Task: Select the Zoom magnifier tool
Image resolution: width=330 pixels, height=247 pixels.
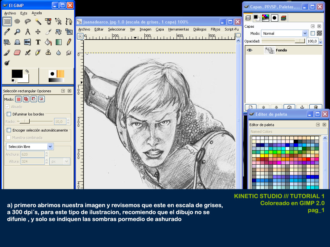Action: click(17, 32)
